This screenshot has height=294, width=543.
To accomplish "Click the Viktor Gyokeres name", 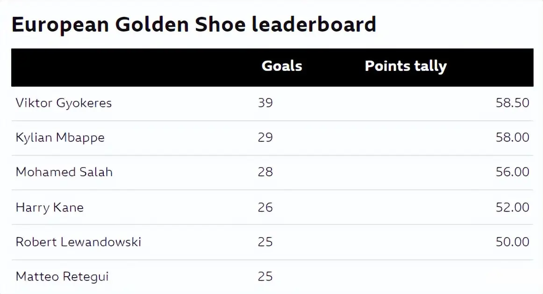I will (64, 103).
